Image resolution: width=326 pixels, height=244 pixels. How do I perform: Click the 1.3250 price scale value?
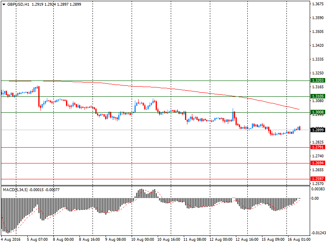[318, 73]
